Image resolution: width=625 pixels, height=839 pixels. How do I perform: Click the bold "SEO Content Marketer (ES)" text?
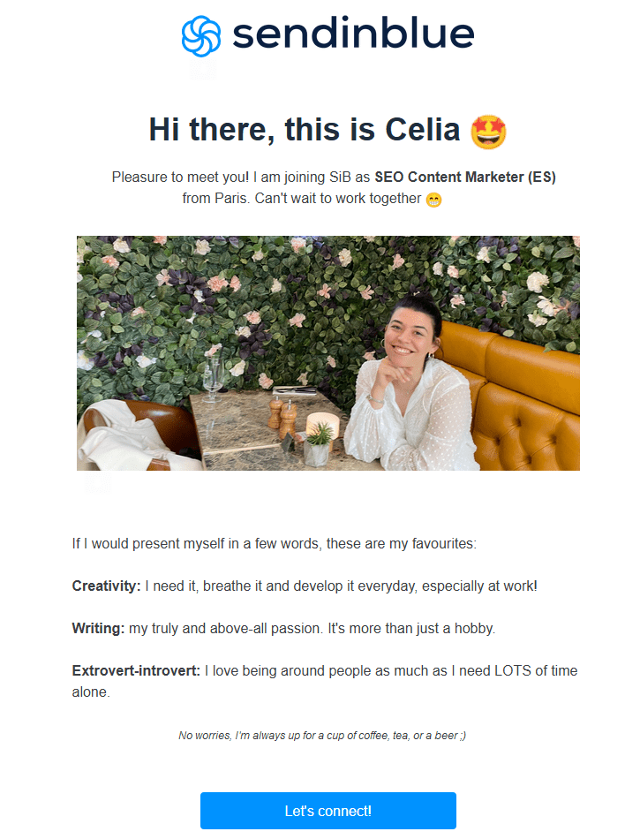[465, 178]
